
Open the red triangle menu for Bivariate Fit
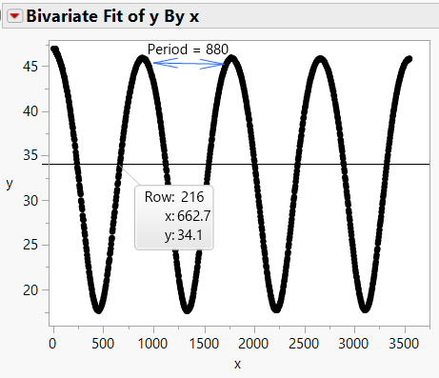point(15,16)
